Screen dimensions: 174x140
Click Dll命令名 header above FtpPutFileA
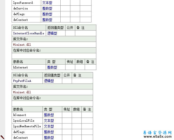pos(20,75)
